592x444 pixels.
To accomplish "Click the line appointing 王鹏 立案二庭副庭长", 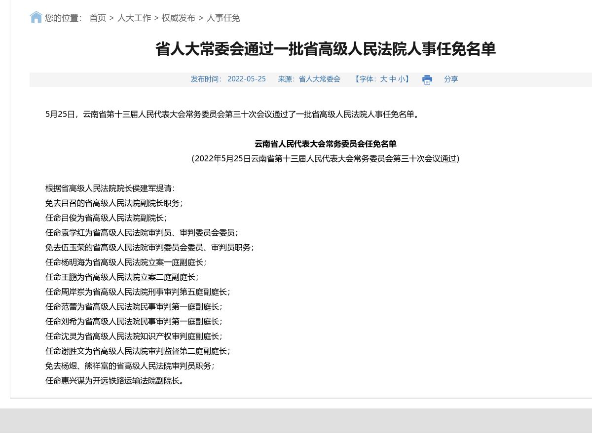I will point(122,277).
